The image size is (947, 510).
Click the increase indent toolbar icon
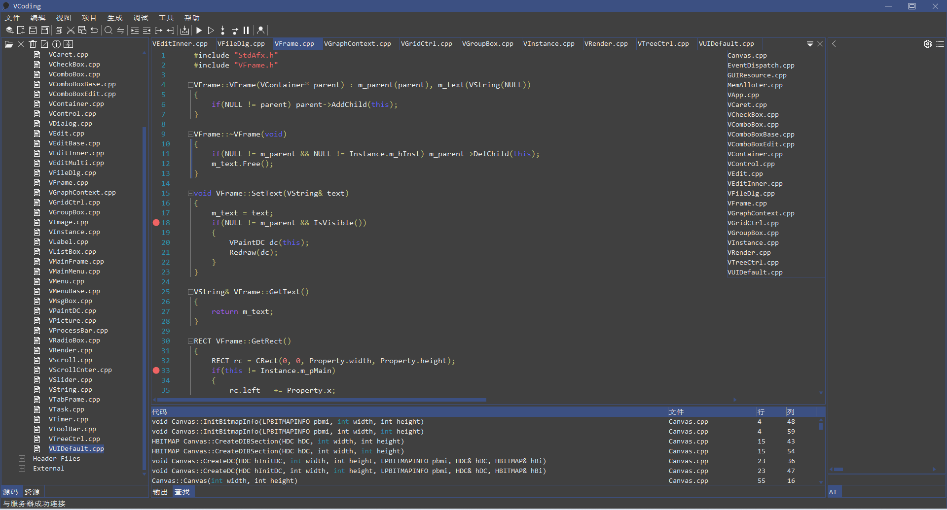(x=135, y=31)
